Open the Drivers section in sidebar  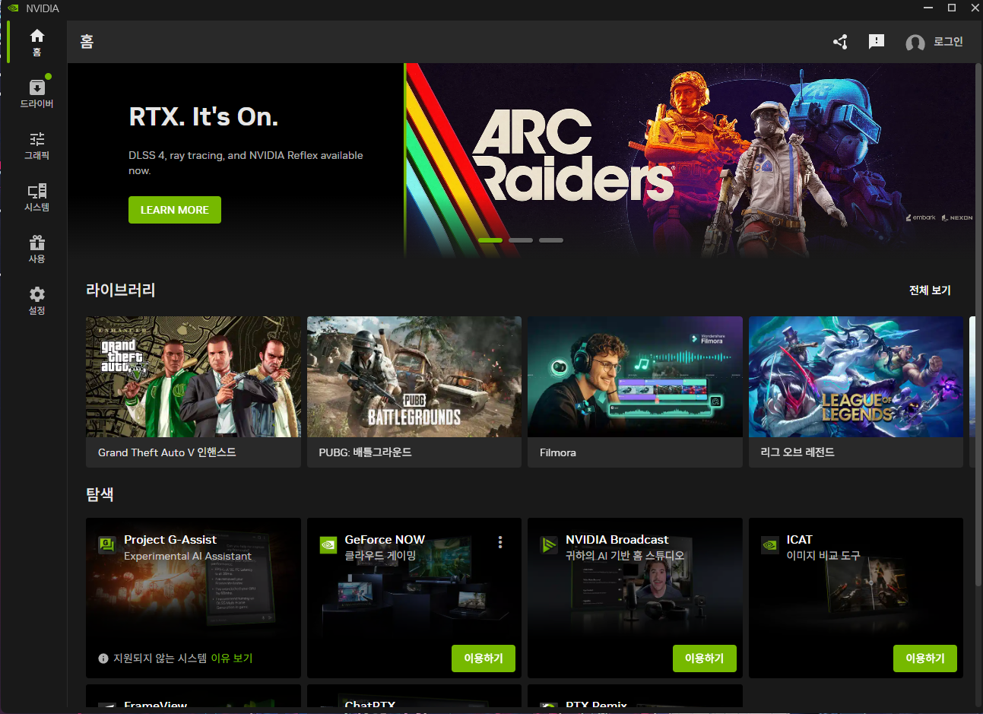36,94
